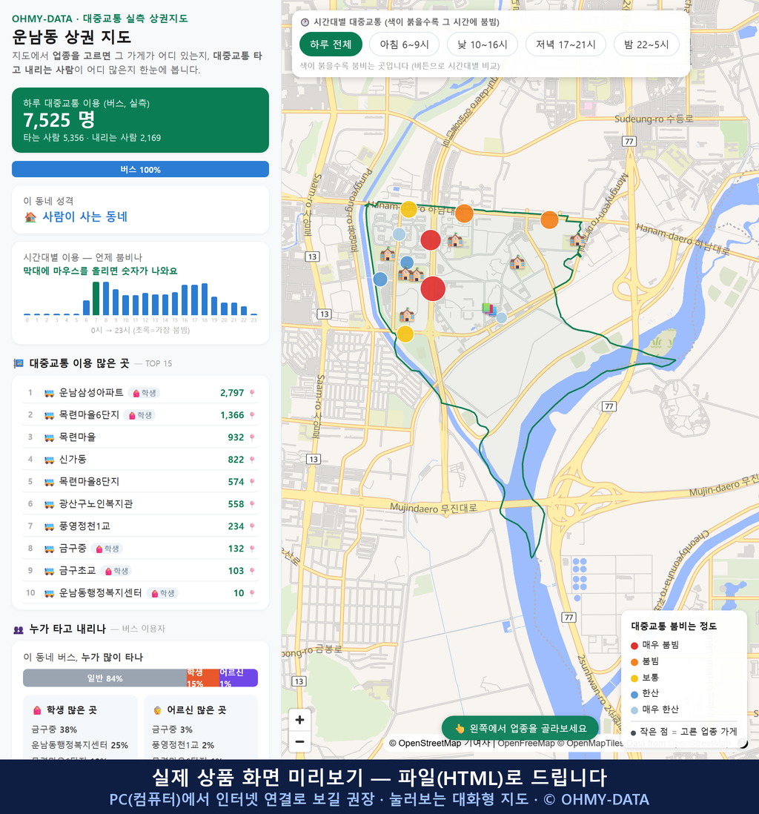Click the yellow 보통 legend dot
This screenshot has width=759, height=814.
pos(634,678)
